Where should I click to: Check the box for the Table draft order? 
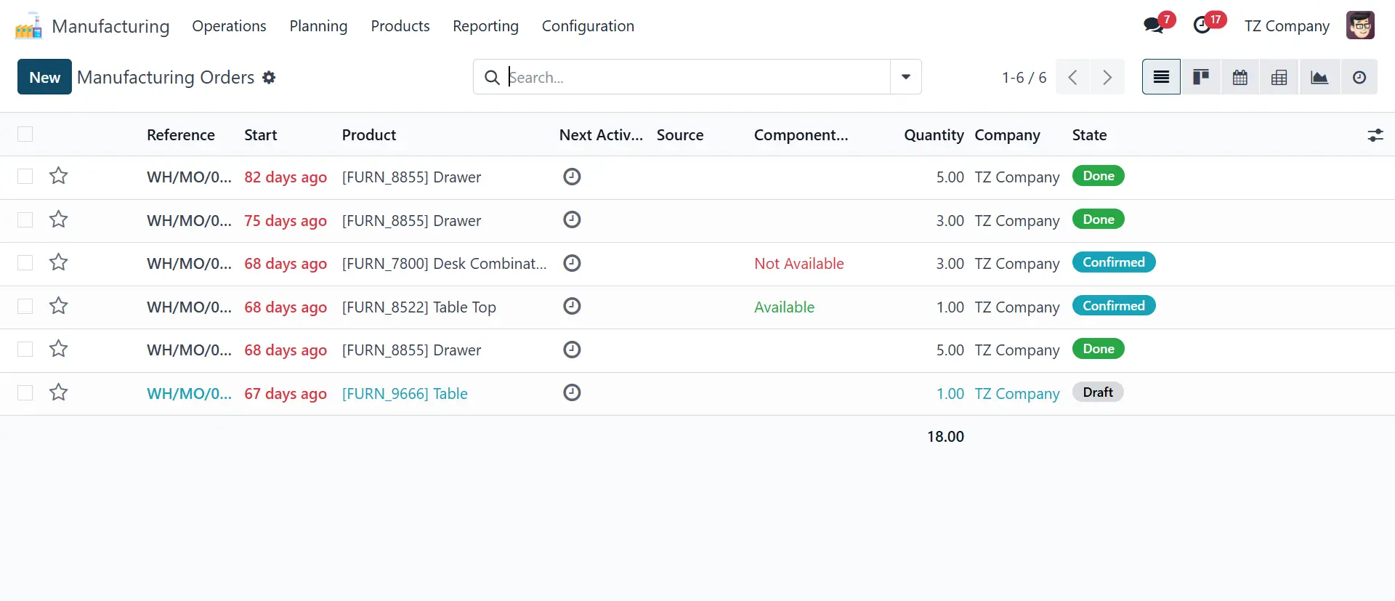25,393
